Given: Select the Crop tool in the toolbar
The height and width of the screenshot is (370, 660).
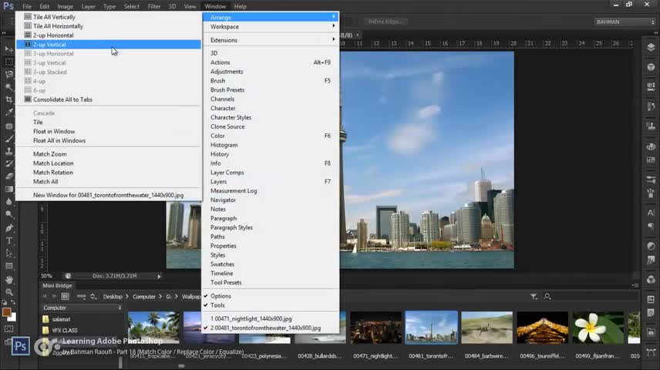Looking at the screenshot, I should (9, 99).
